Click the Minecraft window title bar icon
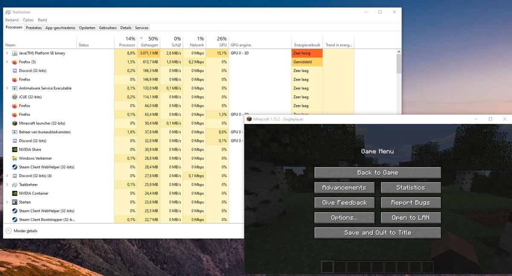512x276 pixels. click(x=249, y=119)
